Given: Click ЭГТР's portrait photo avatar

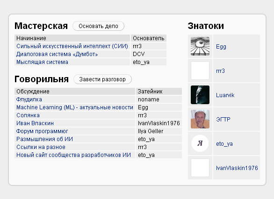Looking at the screenshot, I should [x=200, y=119].
